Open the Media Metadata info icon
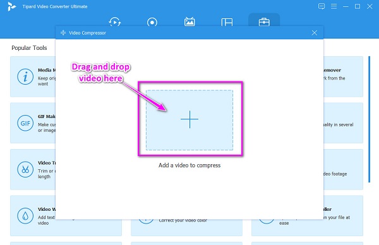Image resolution: width=379 pixels, height=245 pixels. point(25,76)
